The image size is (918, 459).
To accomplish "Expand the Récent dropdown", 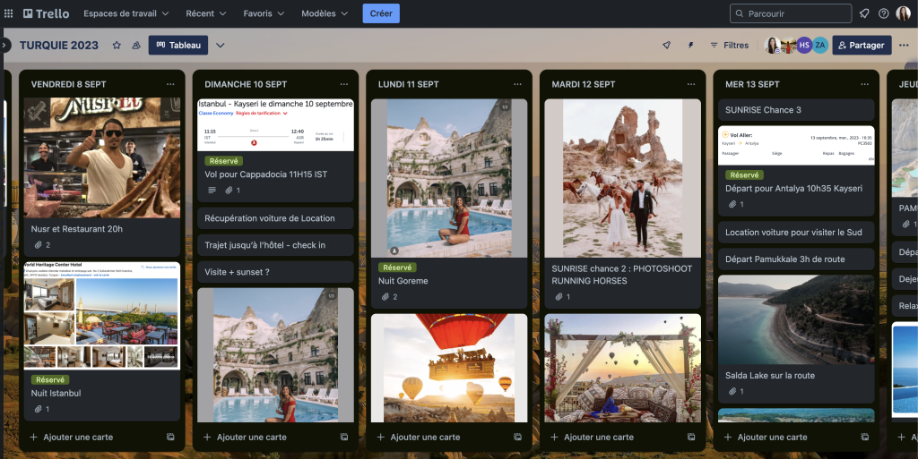I will (x=205, y=13).
